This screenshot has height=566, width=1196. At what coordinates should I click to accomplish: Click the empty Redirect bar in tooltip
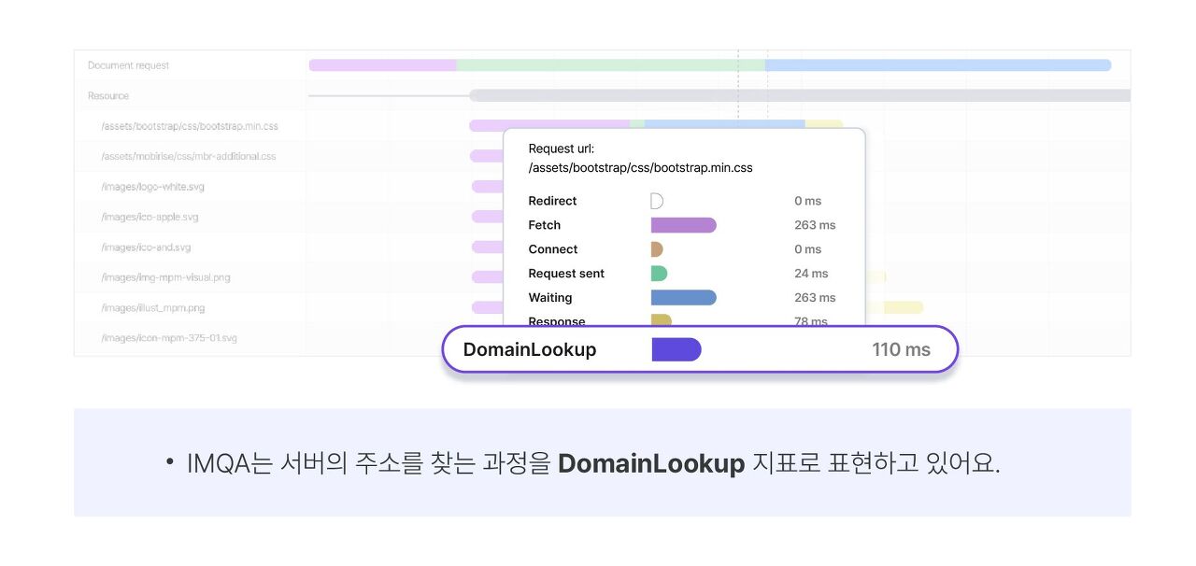[657, 201]
